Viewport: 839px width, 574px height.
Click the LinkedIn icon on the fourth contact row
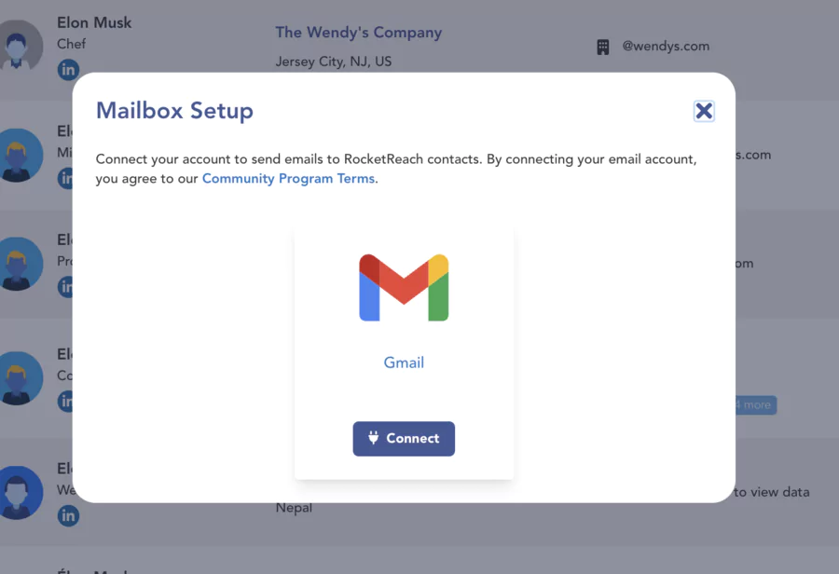pos(68,401)
